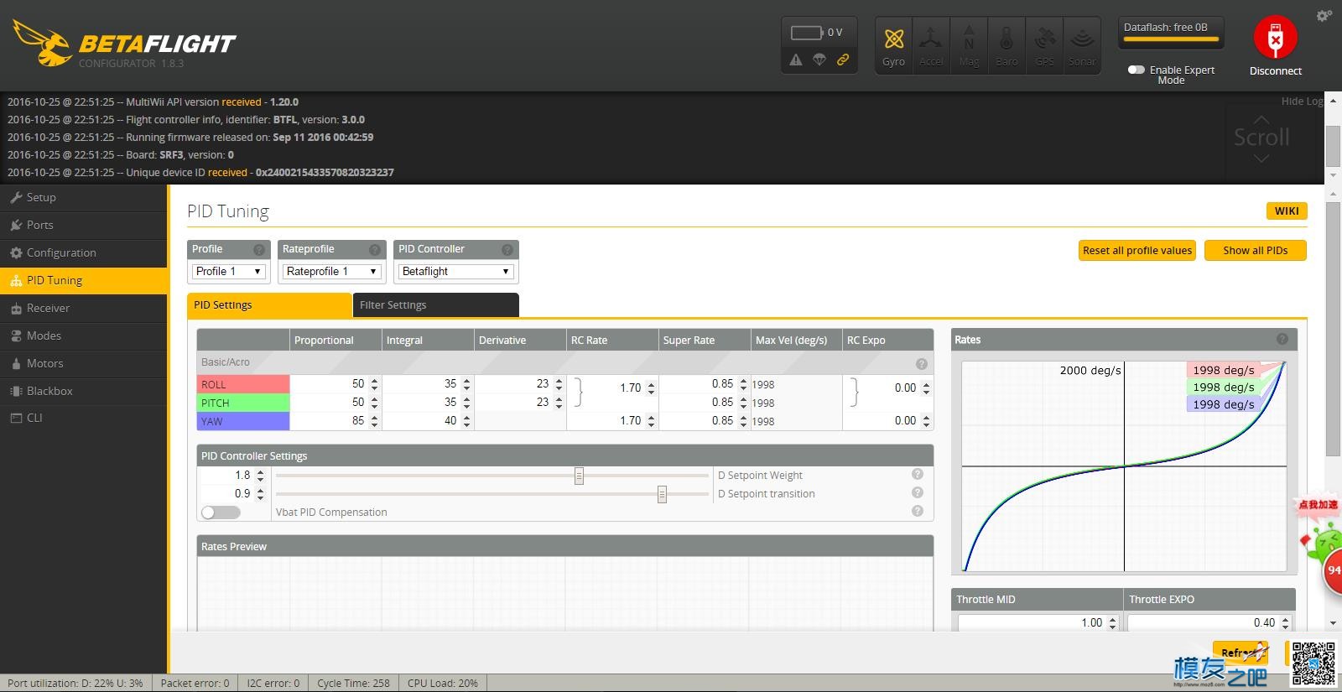Click the link status icon
1342x692 pixels.
coord(843,60)
